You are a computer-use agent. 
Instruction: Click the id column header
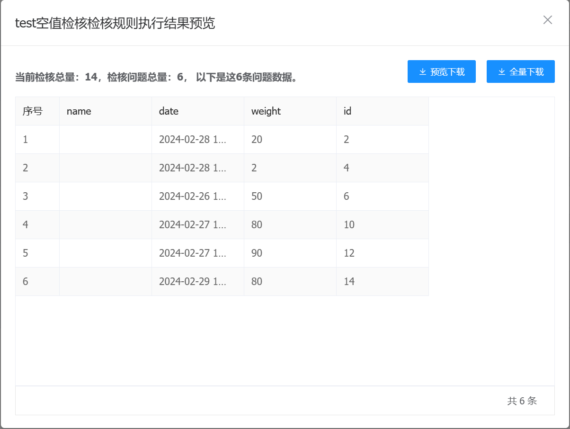point(347,111)
